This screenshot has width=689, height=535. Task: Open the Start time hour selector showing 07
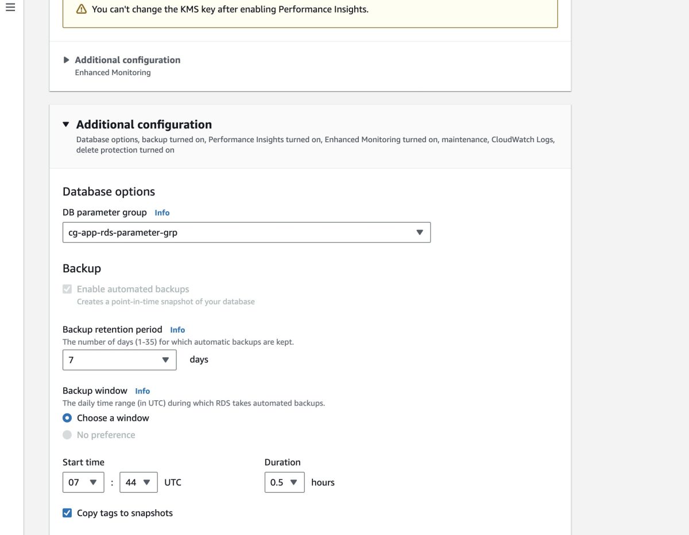coord(83,482)
